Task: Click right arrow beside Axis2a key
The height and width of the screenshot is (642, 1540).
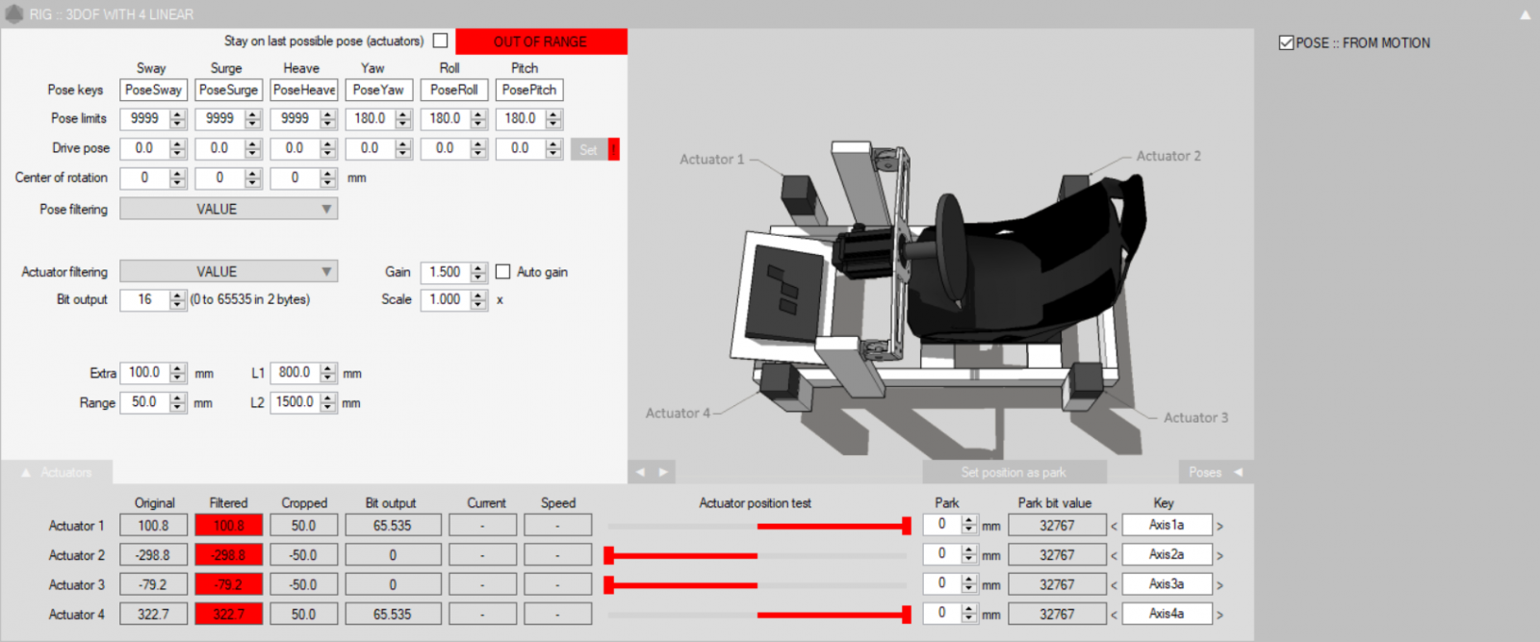Action: 1219,555
